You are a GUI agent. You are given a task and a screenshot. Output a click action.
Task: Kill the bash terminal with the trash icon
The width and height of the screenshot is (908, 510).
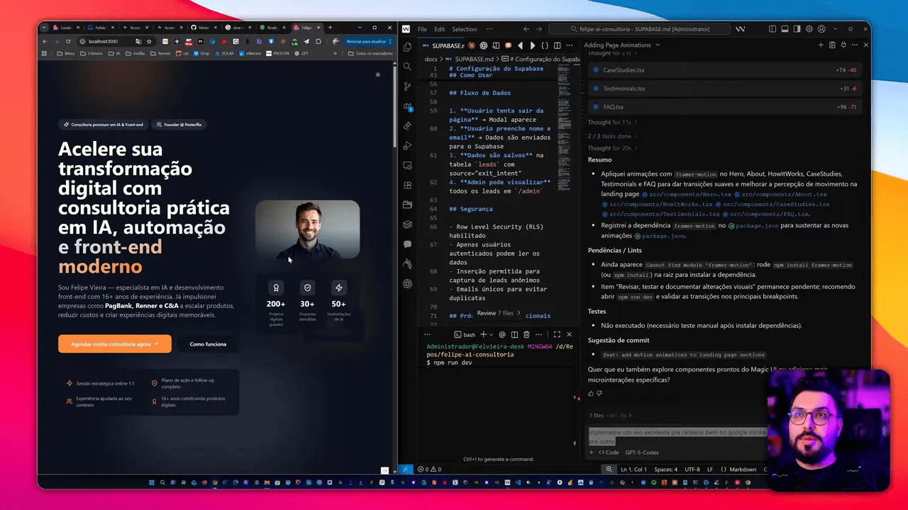coord(527,334)
